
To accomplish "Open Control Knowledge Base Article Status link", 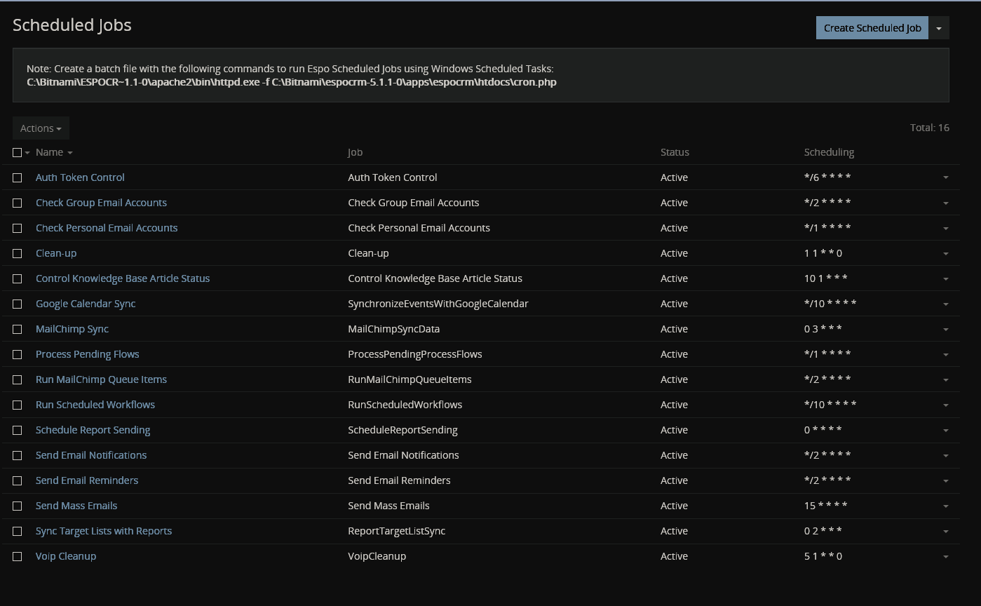I will tap(123, 278).
